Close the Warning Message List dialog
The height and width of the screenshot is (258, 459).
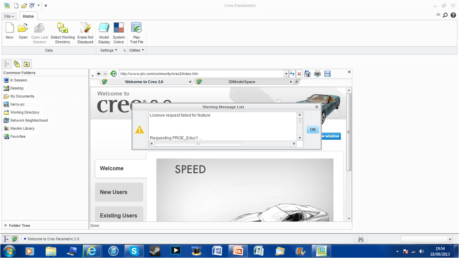(317, 107)
